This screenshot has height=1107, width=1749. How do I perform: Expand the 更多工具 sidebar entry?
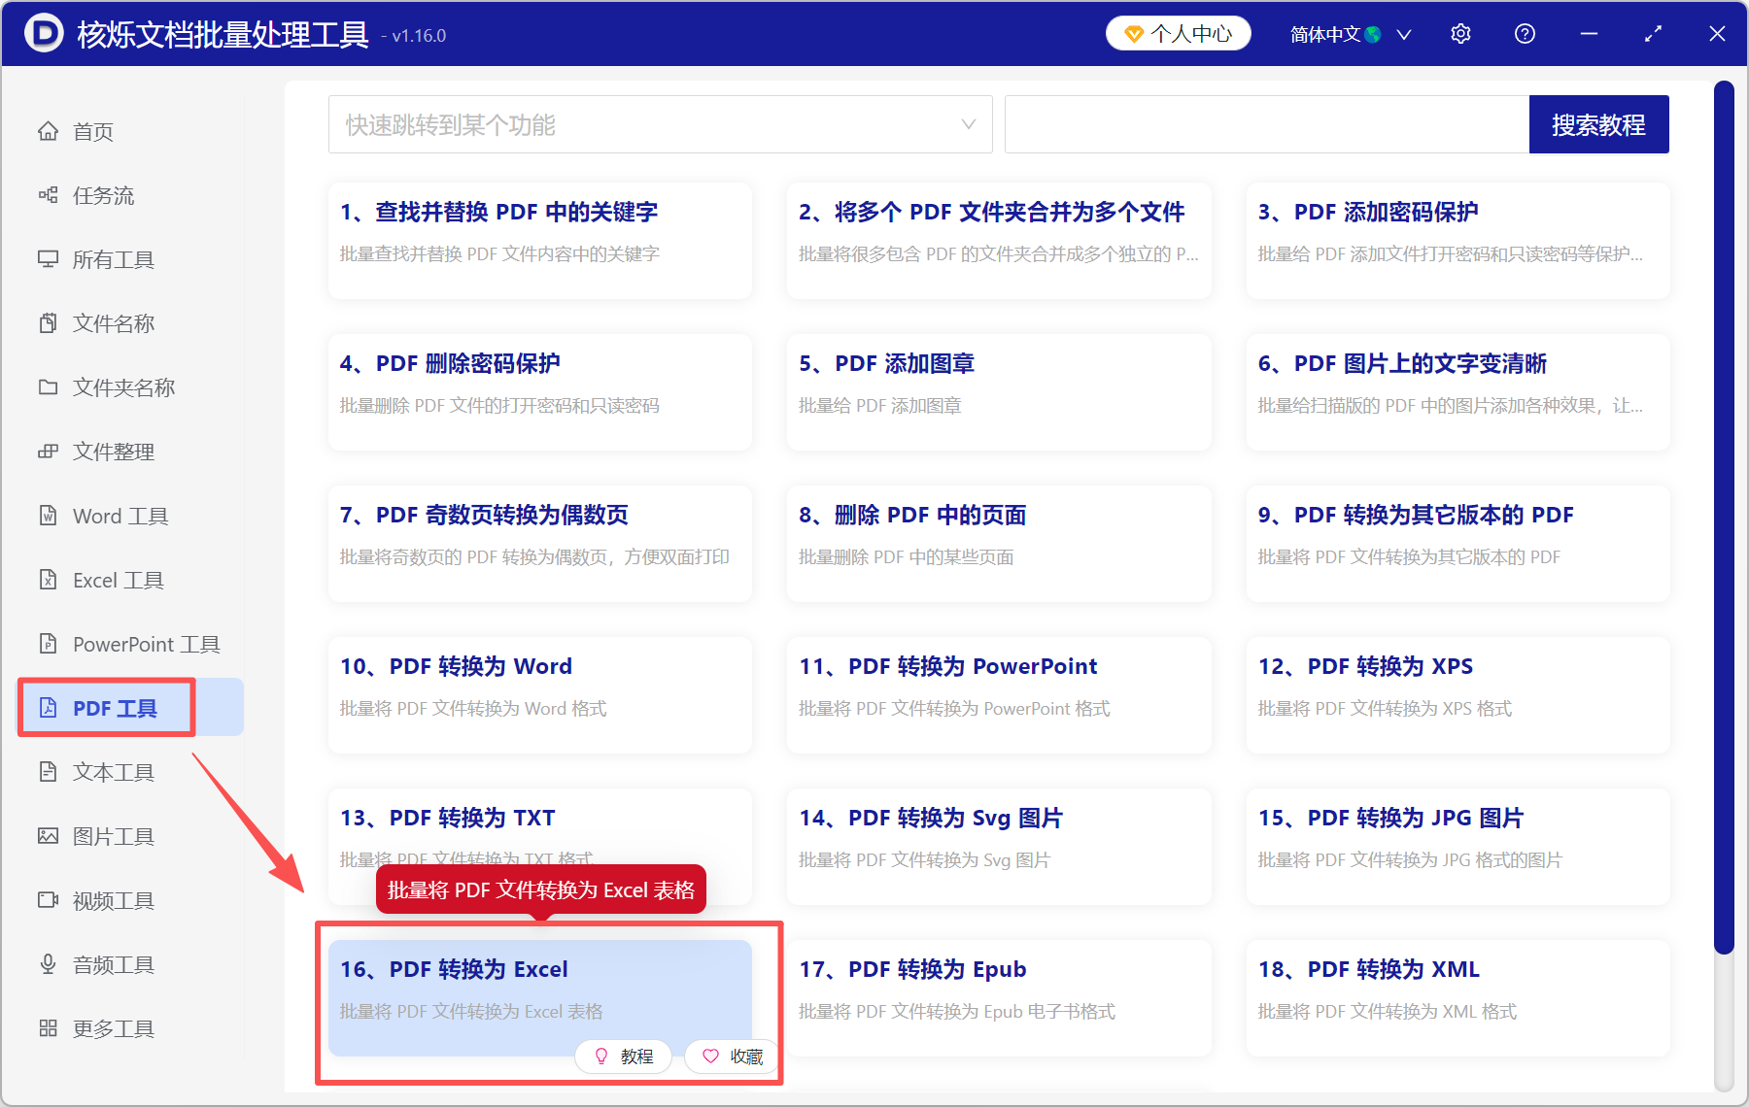click(113, 1027)
